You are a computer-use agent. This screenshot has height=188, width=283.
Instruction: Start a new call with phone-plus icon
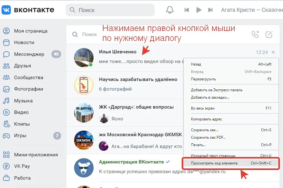point(255,34)
